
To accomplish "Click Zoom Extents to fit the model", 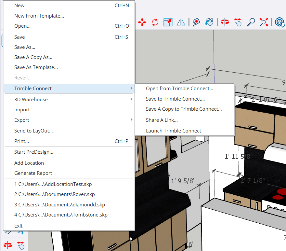I will 264,22.
